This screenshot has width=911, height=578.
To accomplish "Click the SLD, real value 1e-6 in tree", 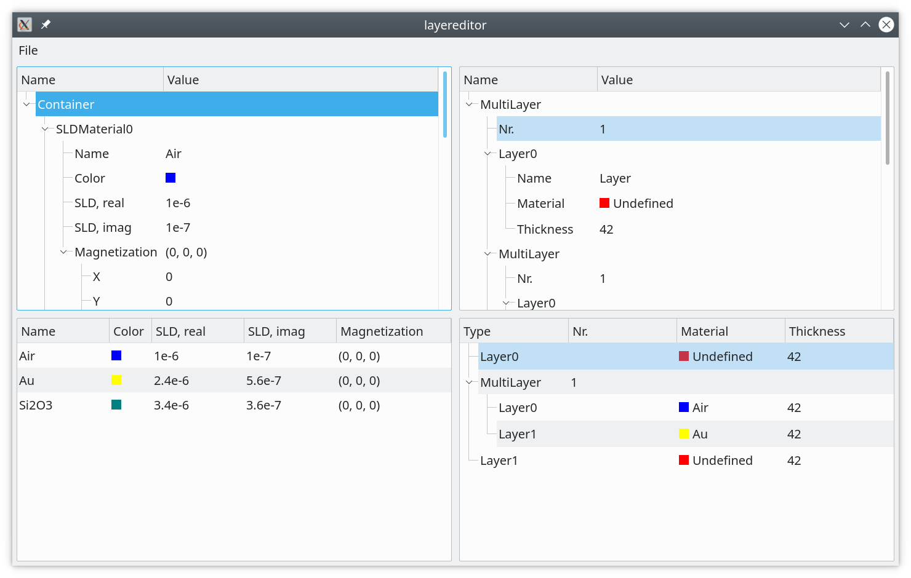I will pos(178,203).
